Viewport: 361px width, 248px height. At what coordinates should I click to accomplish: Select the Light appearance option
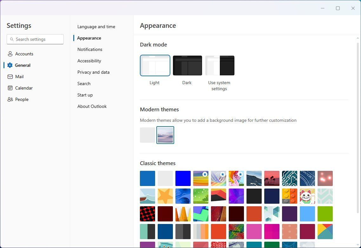tap(155, 65)
